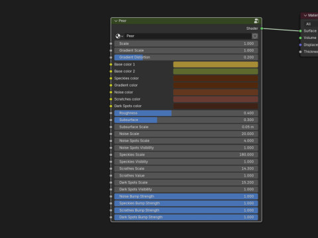Click the Noise Spots Visibility field
The image size is (318, 238).
point(186,147)
